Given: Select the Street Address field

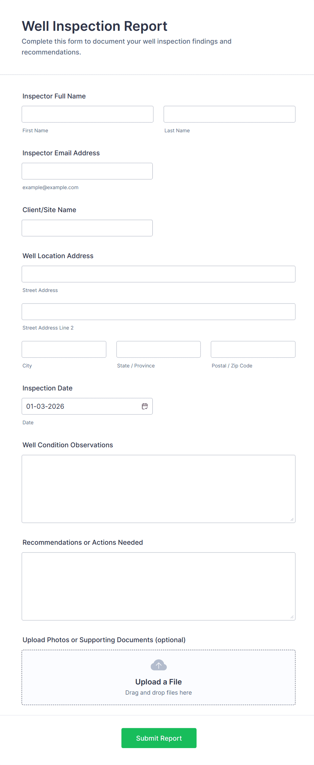Looking at the screenshot, I should tap(158, 274).
